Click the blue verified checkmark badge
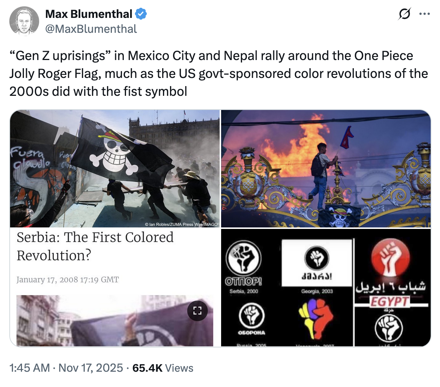 [141, 13]
